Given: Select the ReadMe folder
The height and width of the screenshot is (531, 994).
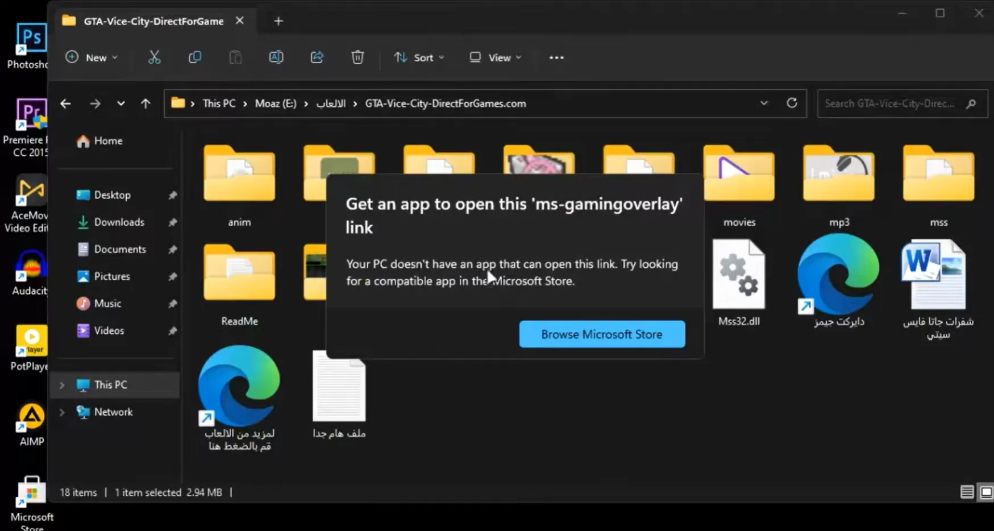Looking at the screenshot, I should [x=239, y=285].
